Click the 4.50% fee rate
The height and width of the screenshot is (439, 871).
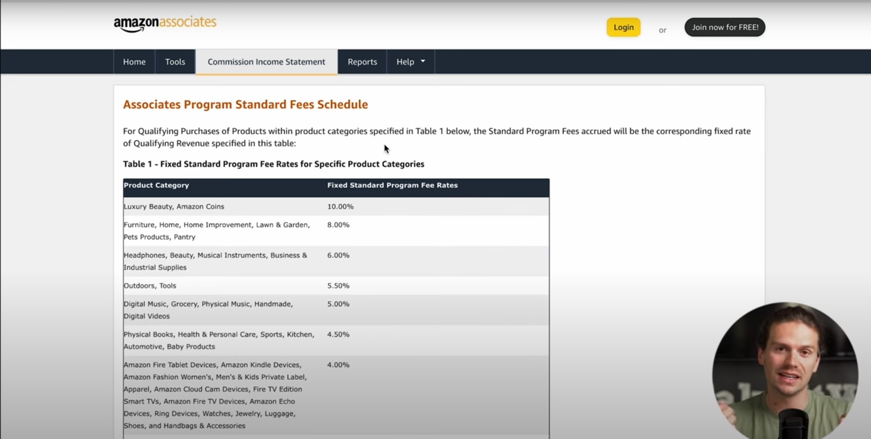coord(338,335)
